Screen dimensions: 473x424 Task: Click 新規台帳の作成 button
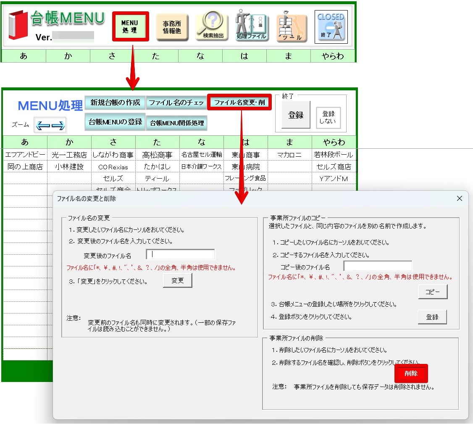click(115, 103)
